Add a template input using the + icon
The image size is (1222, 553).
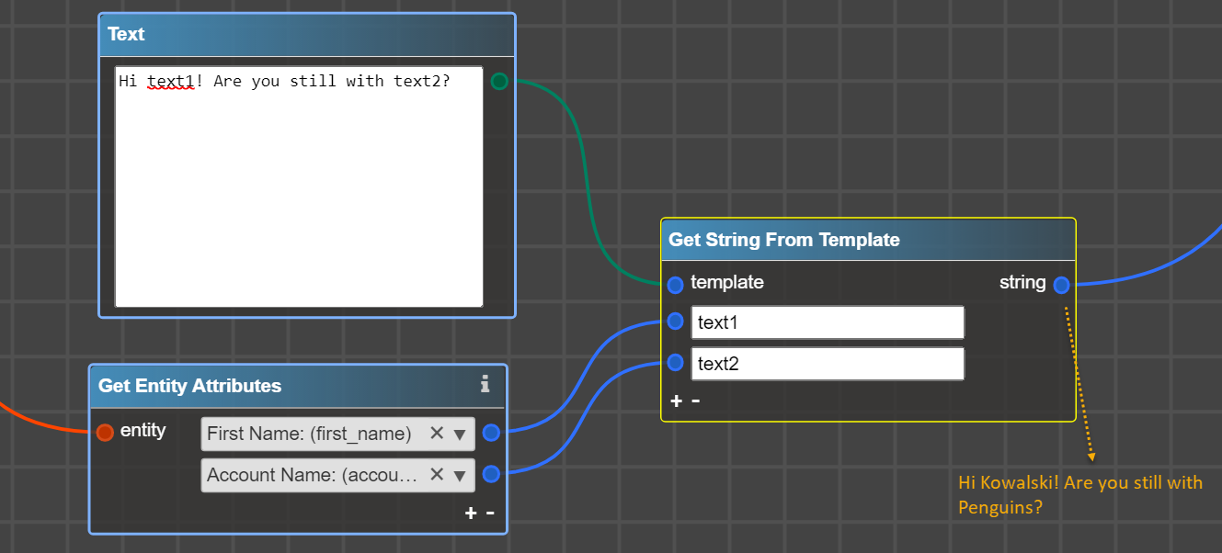point(676,401)
